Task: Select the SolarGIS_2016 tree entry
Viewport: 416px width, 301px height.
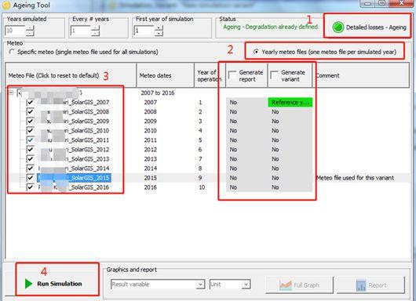Action: click(x=74, y=187)
